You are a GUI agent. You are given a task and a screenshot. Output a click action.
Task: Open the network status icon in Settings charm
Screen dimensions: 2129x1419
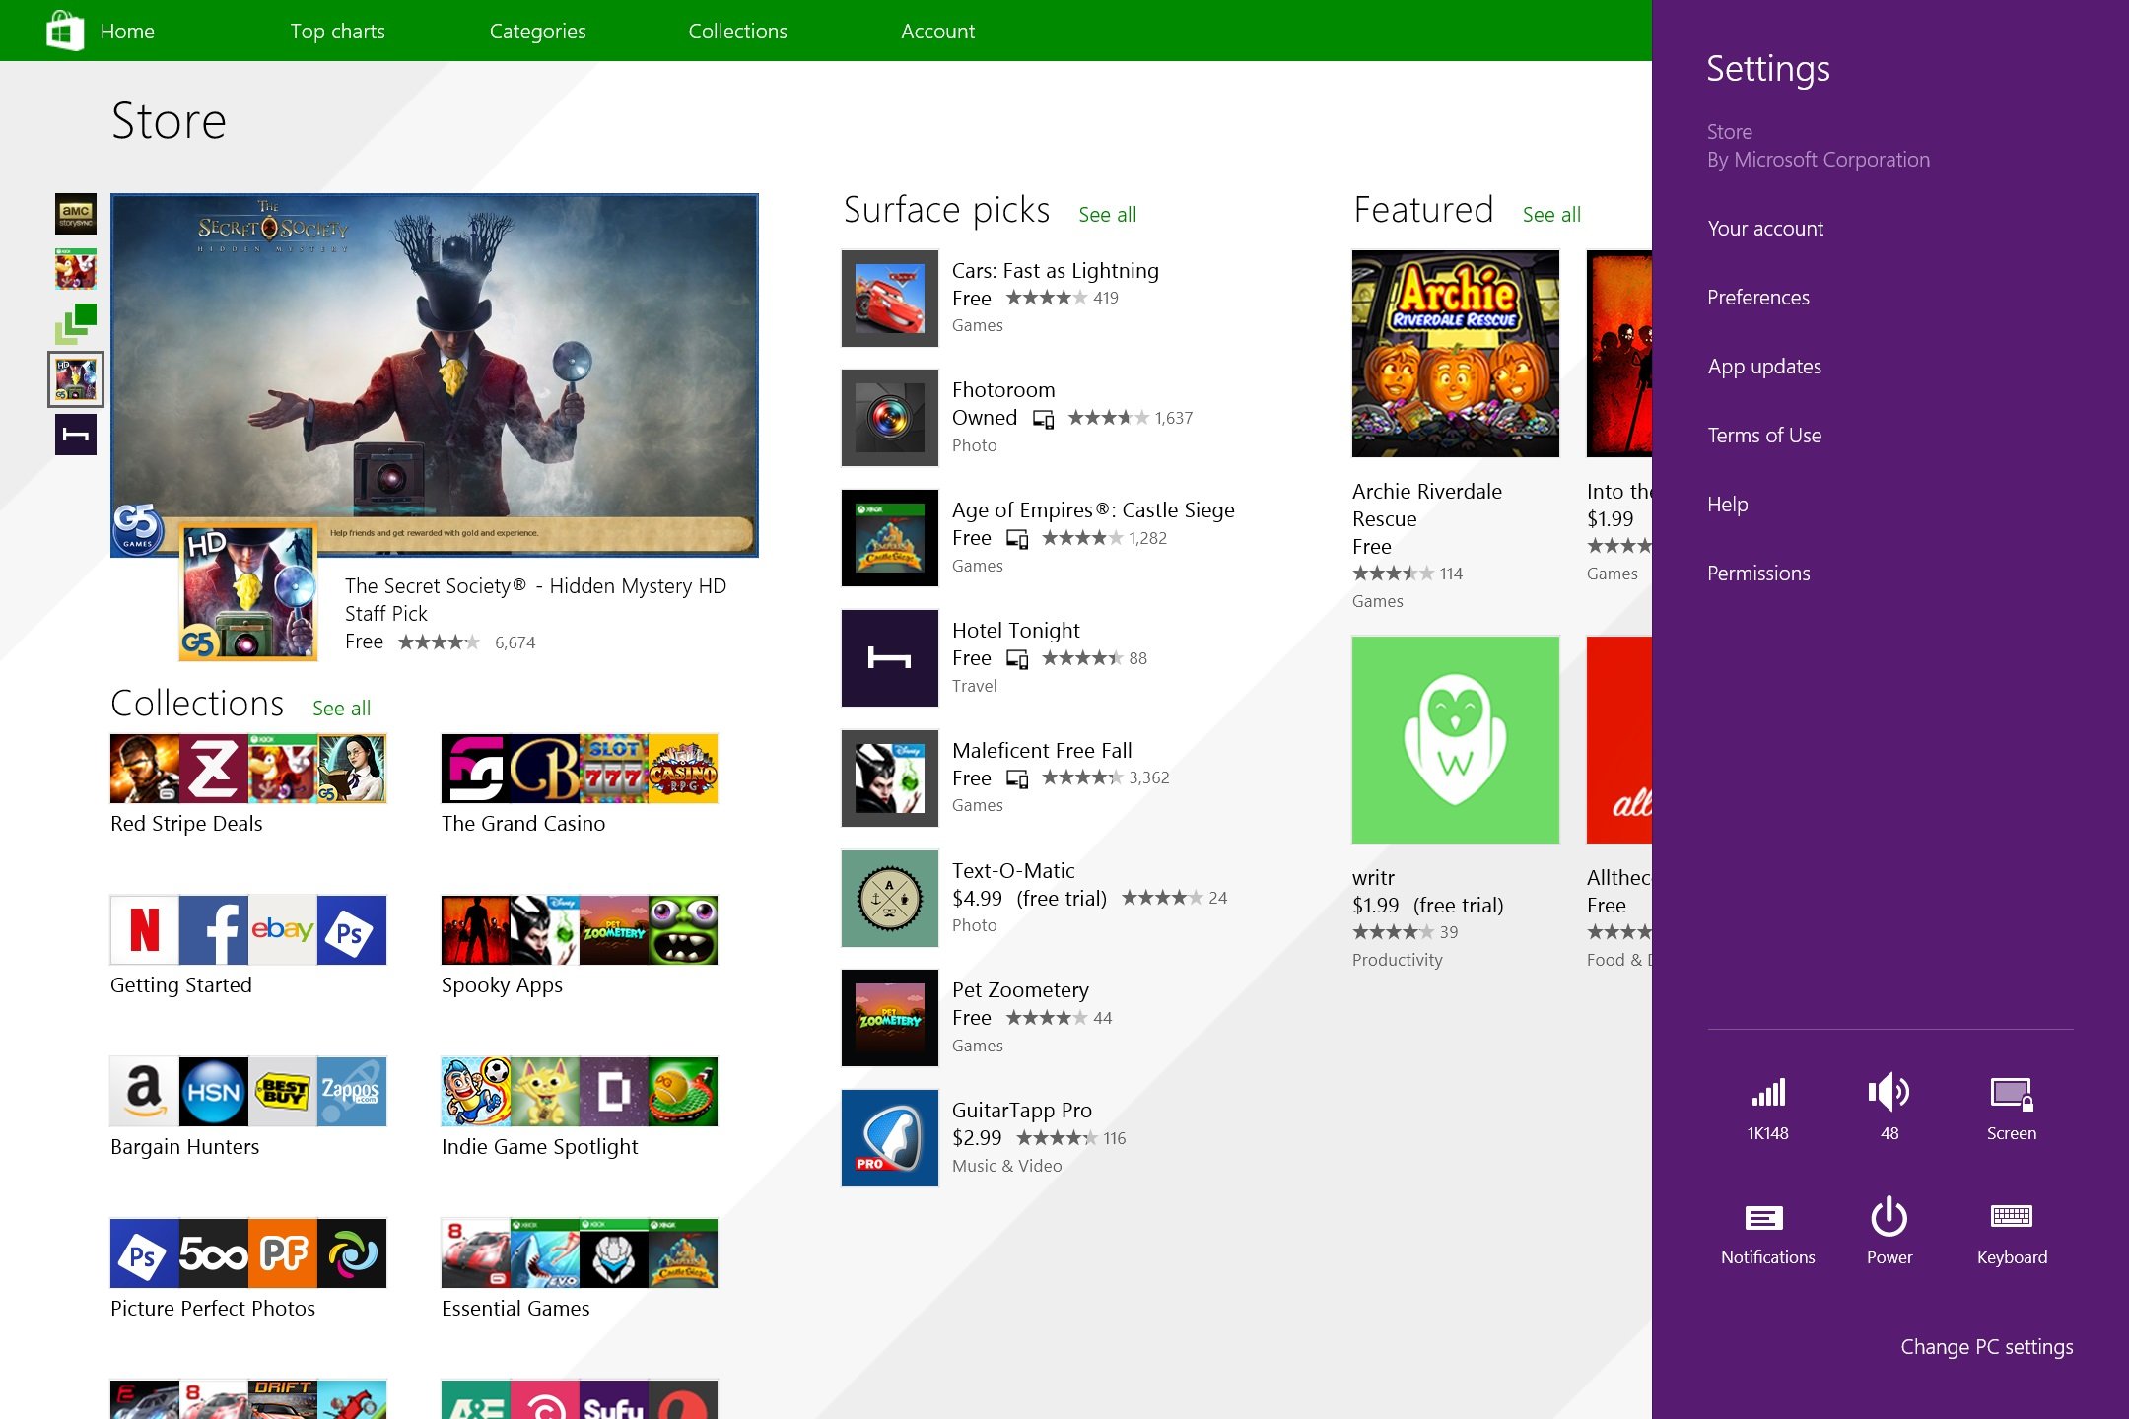coord(1767,1094)
